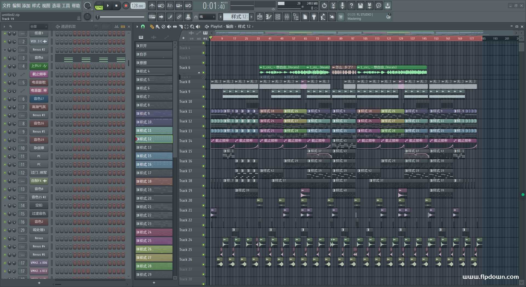Screen dimensions: 526x287
Task: Collapse Track 6 group arrow
Action: pyautogui.click(x=199, y=72)
